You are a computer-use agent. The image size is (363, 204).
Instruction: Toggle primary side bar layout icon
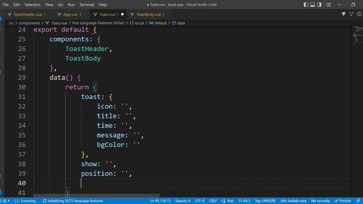click(x=306, y=5)
